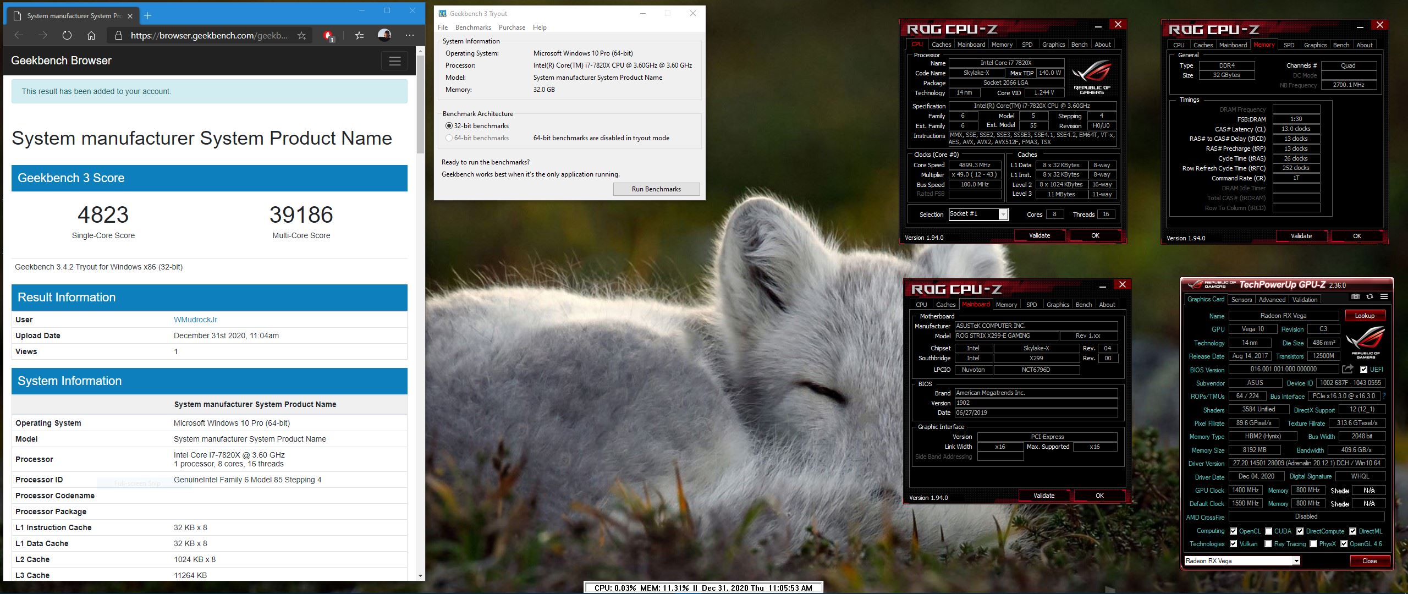Screen dimensions: 1408x594
Task: Click Run Benchmarks button
Action: pyautogui.click(x=656, y=189)
